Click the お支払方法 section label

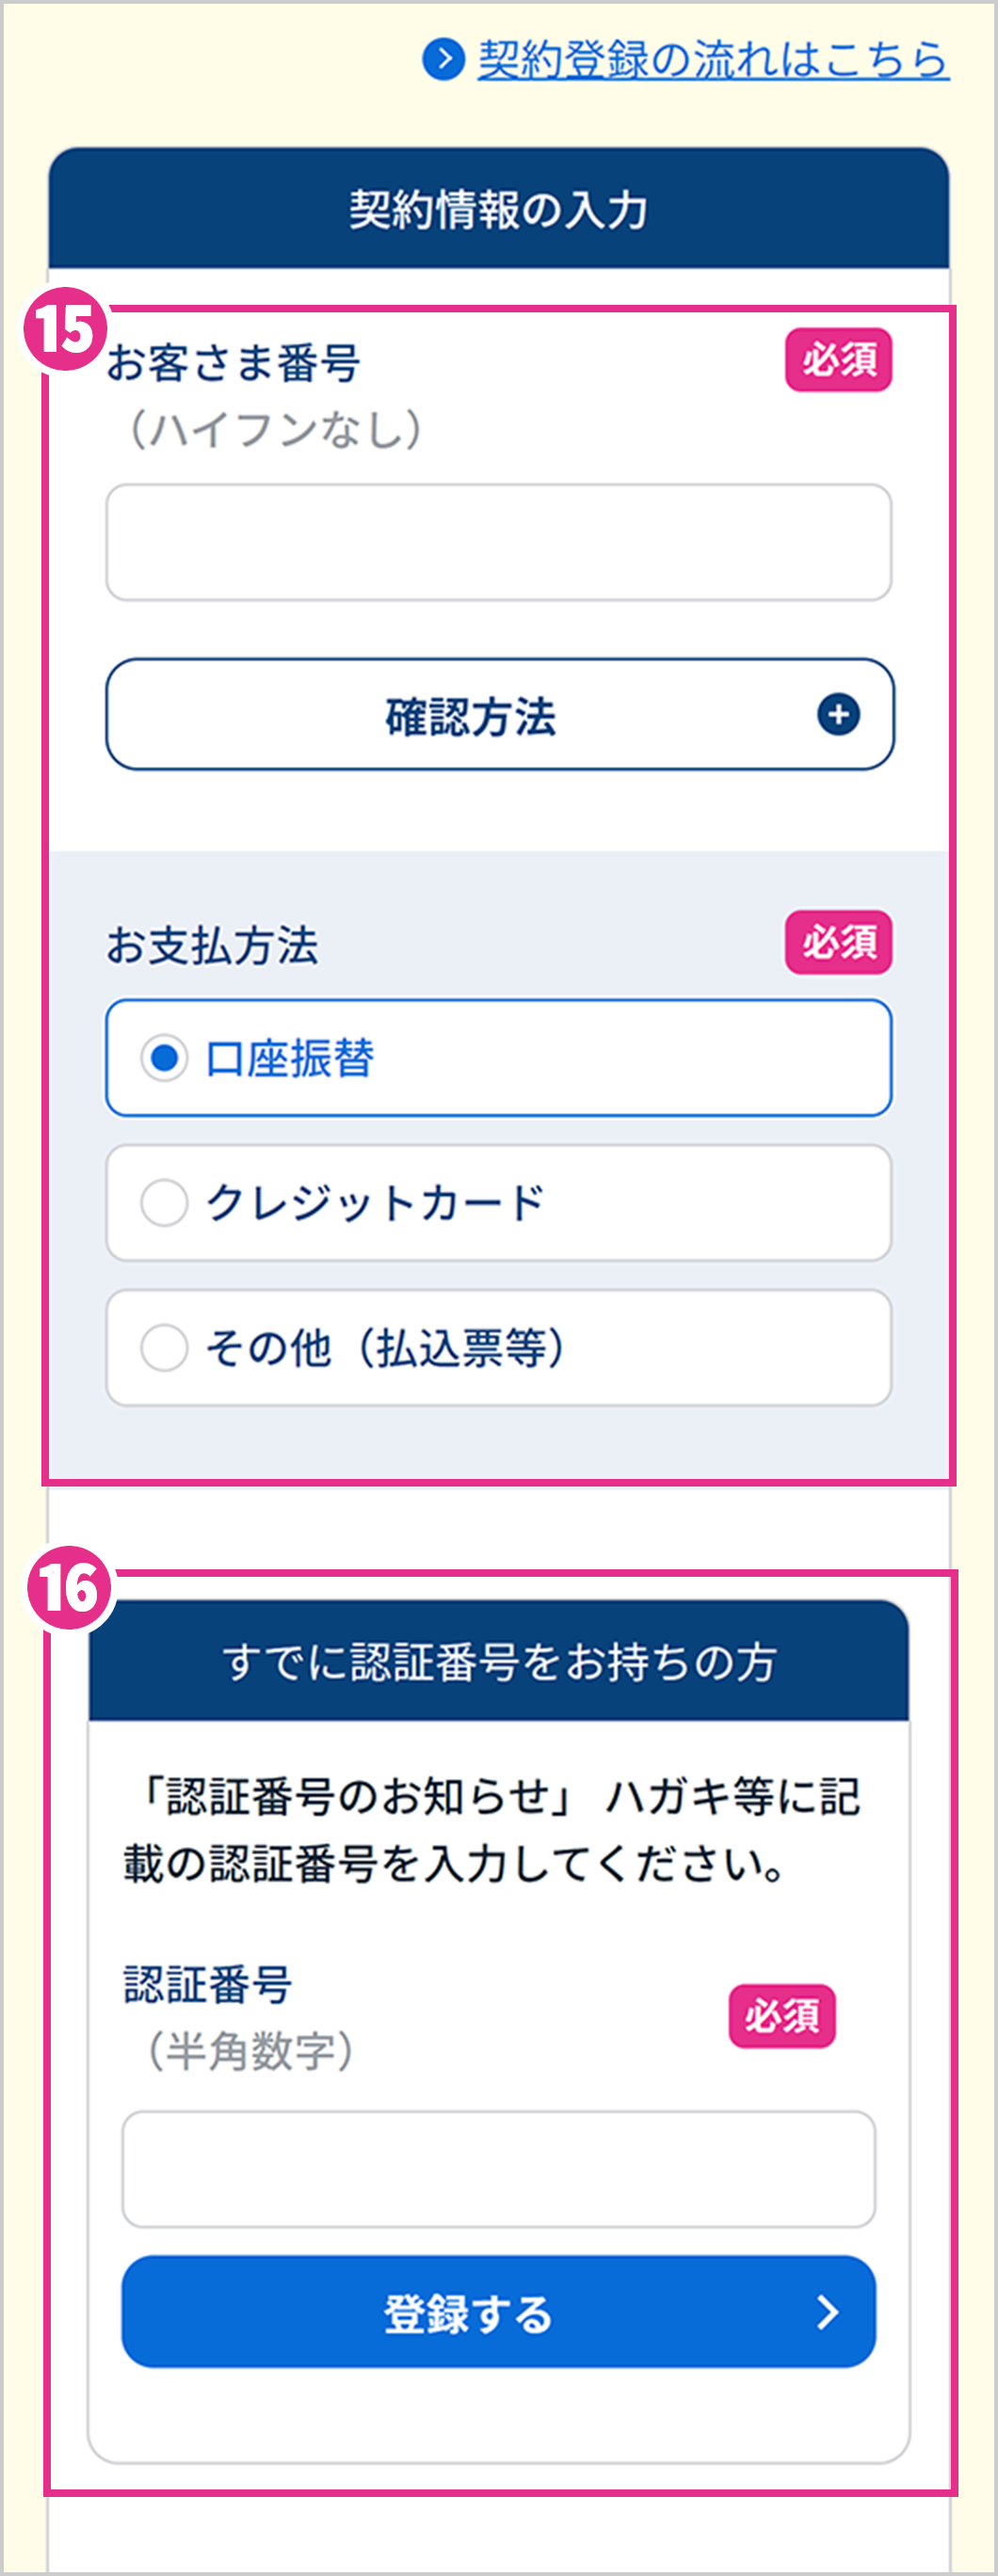pyautogui.click(x=212, y=945)
